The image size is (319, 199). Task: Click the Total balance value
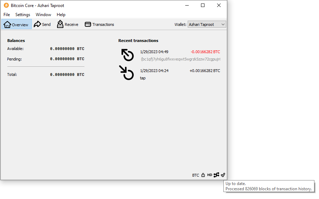pyautogui.click(x=67, y=74)
